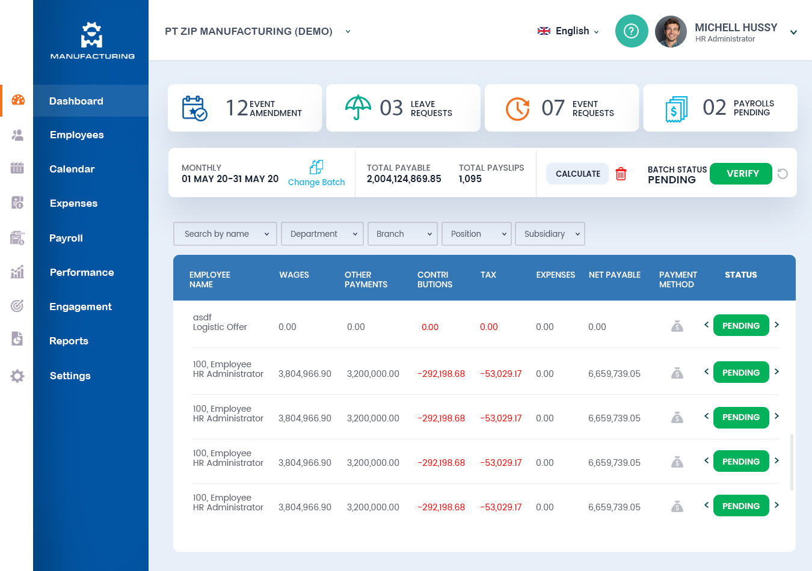Click the refresh icon beside Verify
This screenshot has height=571, width=812.
[x=783, y=174]
